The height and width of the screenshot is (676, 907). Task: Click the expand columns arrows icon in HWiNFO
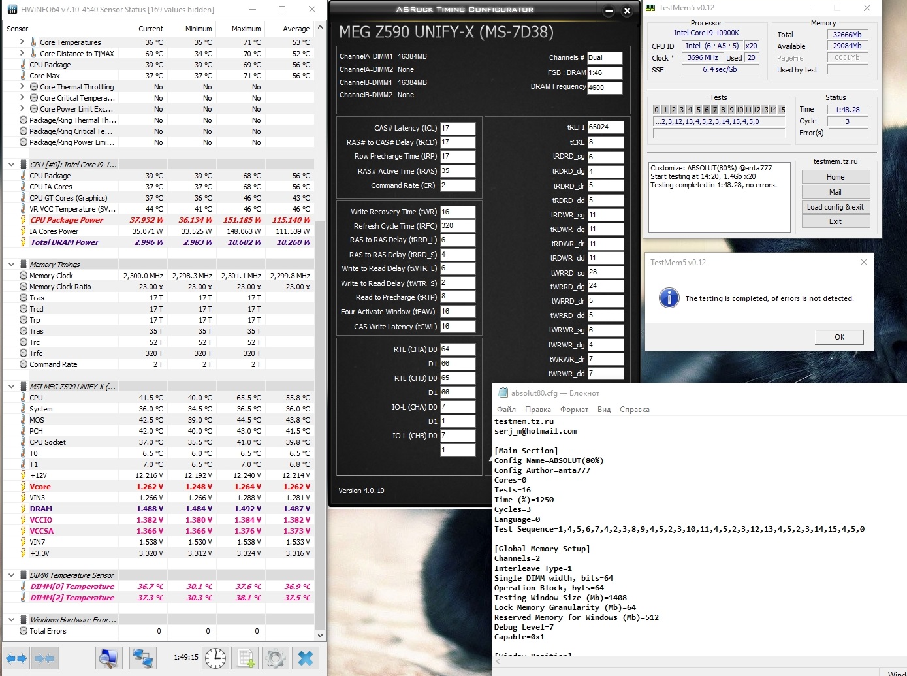pos(16,658)
